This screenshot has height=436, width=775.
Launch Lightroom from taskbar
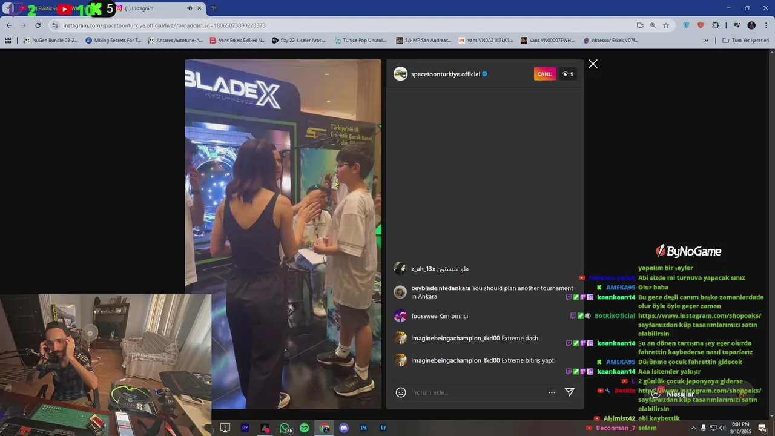point(383,428)
